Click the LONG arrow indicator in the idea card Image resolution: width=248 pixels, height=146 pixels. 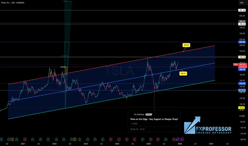point(134,124)
